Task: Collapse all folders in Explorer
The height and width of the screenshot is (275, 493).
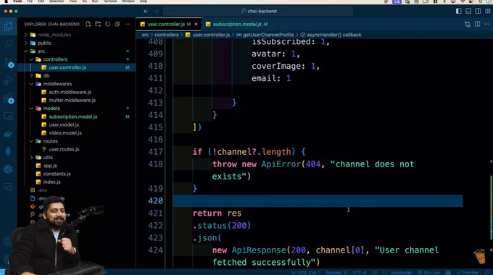Action: click(x=117, y=24)
